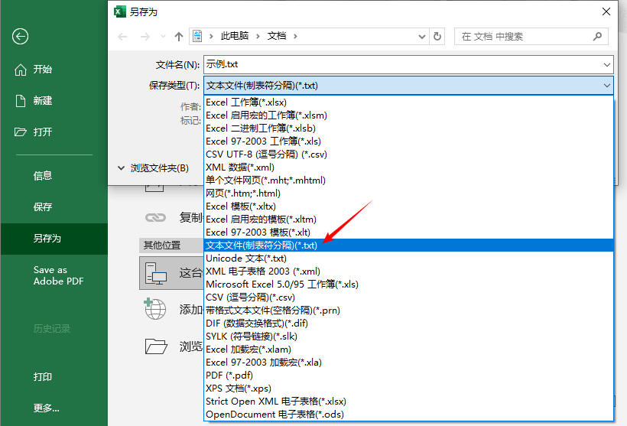Expand the file name dropdown arrow
The image size is (627, 426).
(606, 65)
